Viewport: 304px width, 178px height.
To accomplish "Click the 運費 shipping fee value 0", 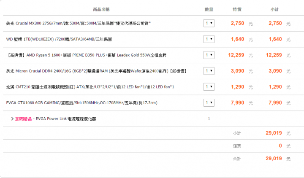I will (x=280, y=146).
